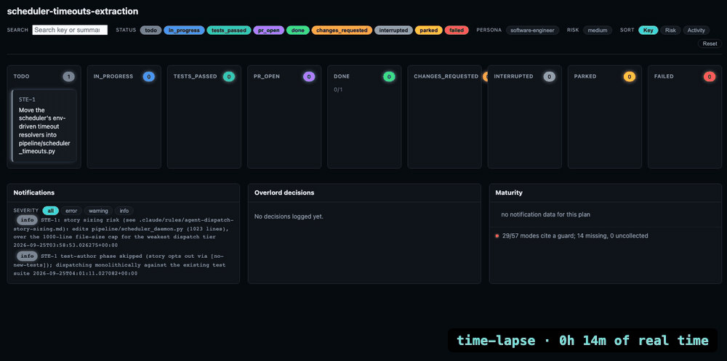Click the TESTS_PASSED column count badge
This screenshot has width=727, height=361.
228,77
